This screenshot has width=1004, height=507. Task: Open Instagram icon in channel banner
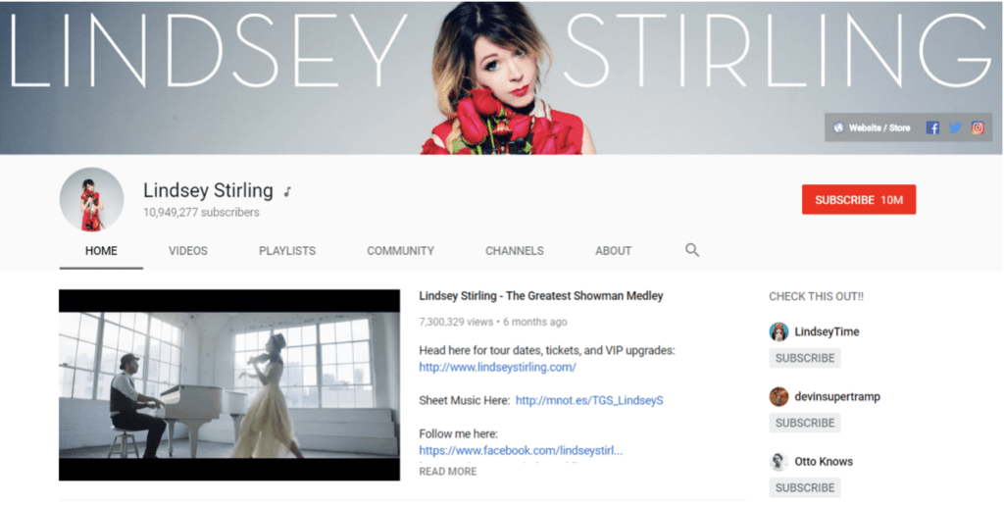tap(978, 127)
